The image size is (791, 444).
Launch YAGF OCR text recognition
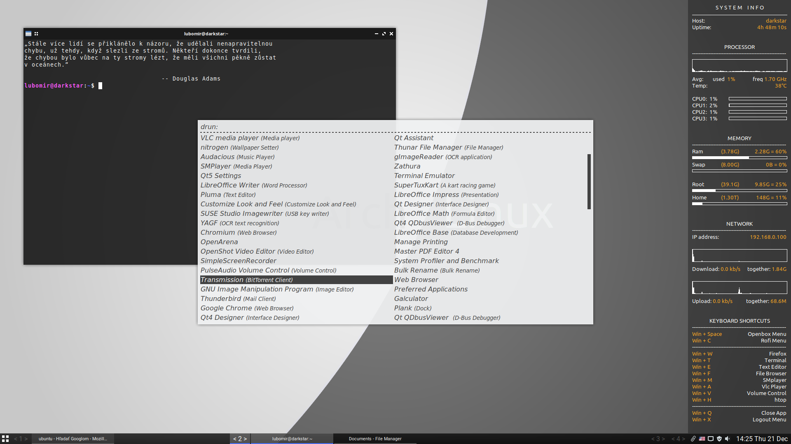coord(296,223)
